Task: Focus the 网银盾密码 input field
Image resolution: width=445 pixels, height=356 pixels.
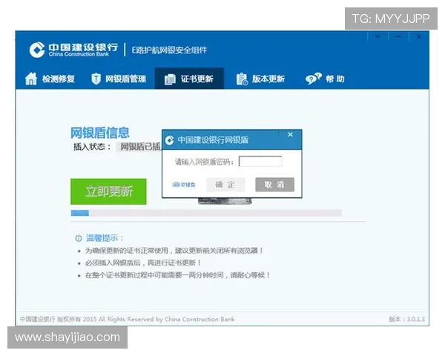Action: 260,162
